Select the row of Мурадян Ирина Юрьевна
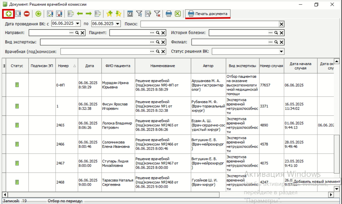Image resolution: width=342 pixels, height=204 pixels. click(168, 85)
